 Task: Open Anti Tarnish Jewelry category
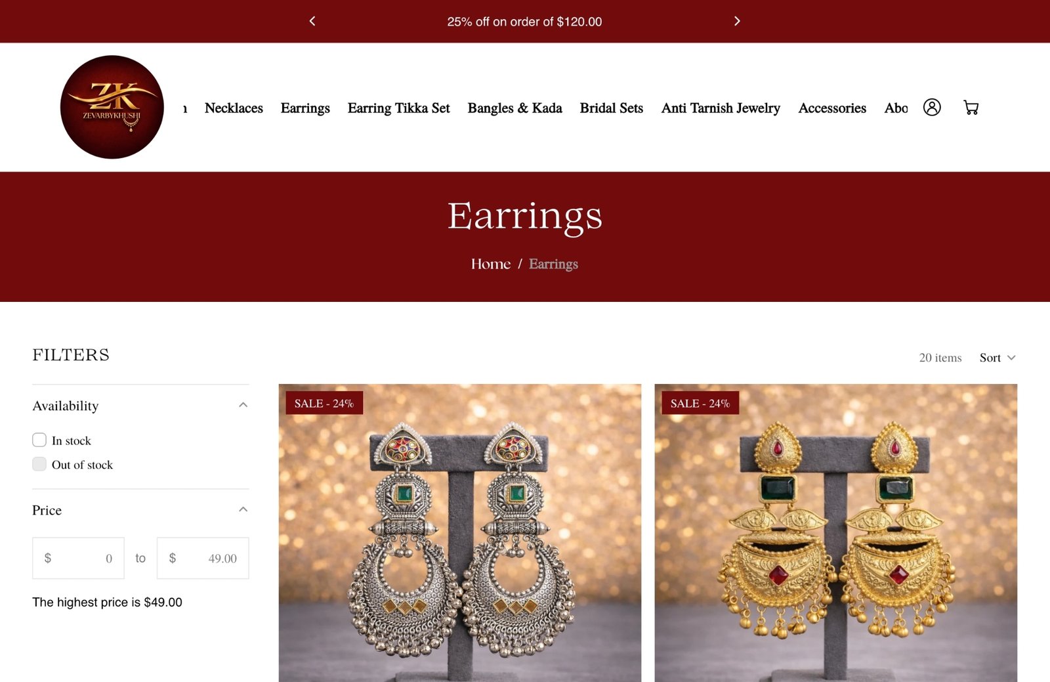721,108
